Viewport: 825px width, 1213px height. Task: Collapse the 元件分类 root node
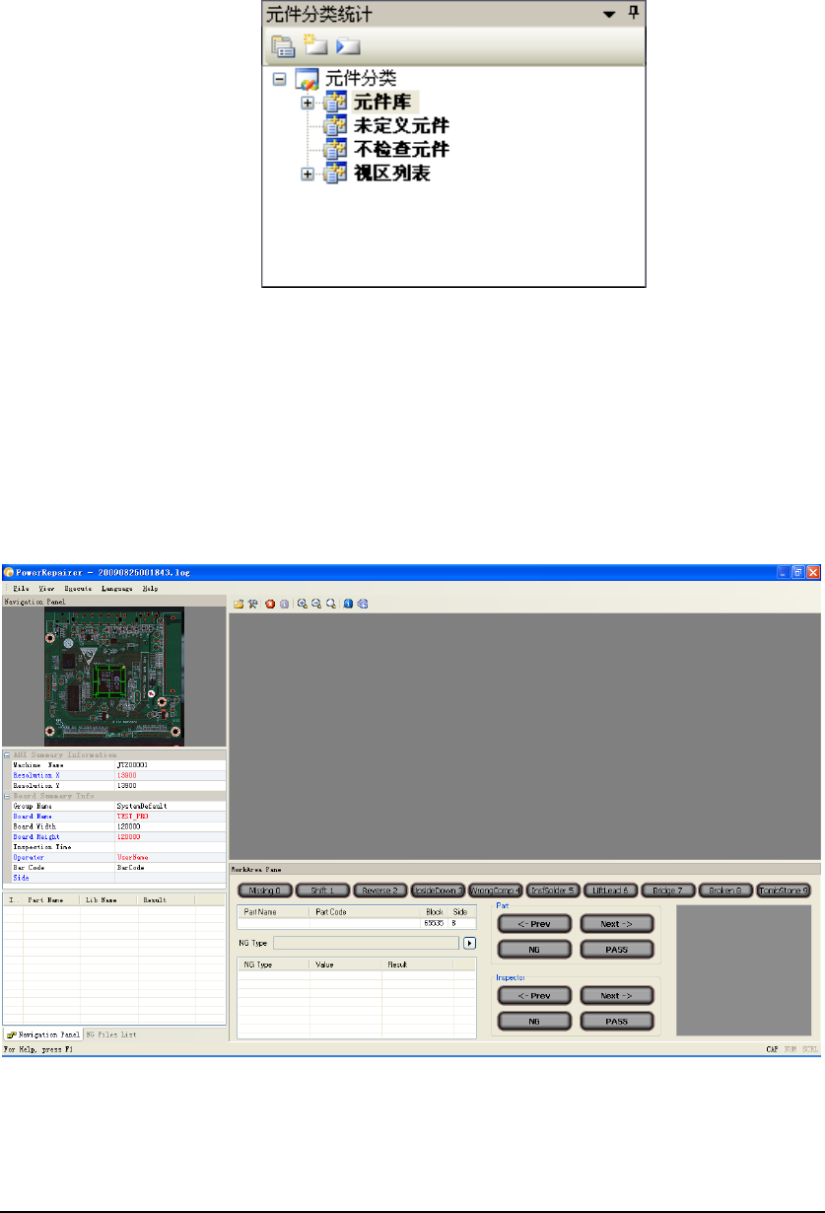coord(279,80)
